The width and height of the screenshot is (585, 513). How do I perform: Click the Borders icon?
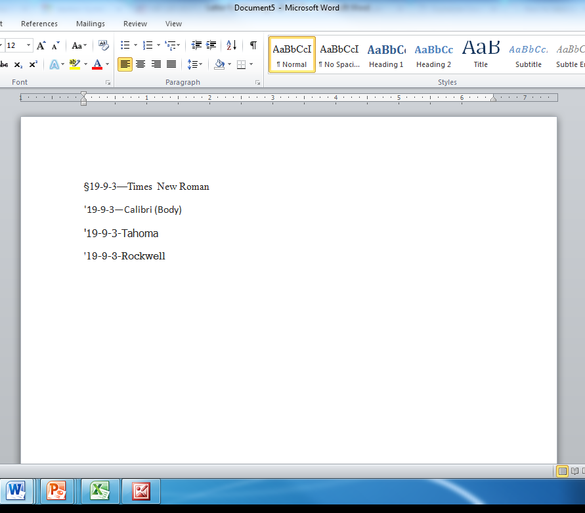(242, 64)
